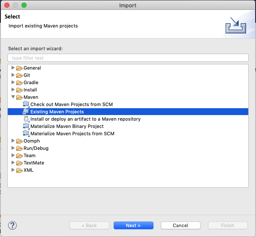Click the Git folder icon
Screen dimensions: 256x237
(19, 75)
